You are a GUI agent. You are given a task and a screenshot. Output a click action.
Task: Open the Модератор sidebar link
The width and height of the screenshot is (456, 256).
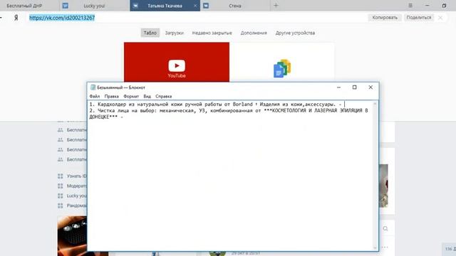77,186
